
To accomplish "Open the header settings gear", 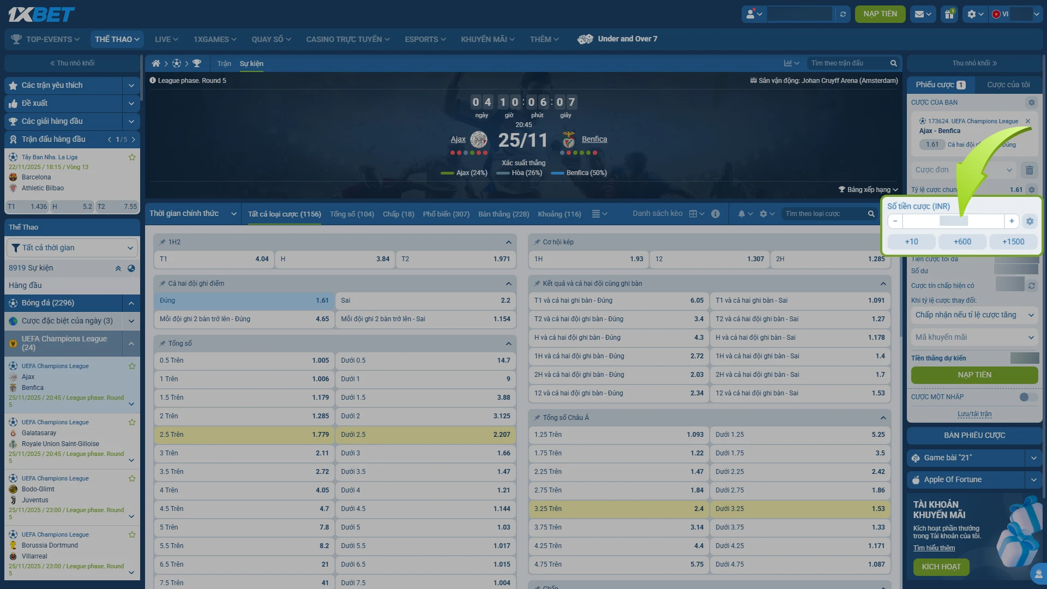I will pyautogui.click(x=974, y=14).
